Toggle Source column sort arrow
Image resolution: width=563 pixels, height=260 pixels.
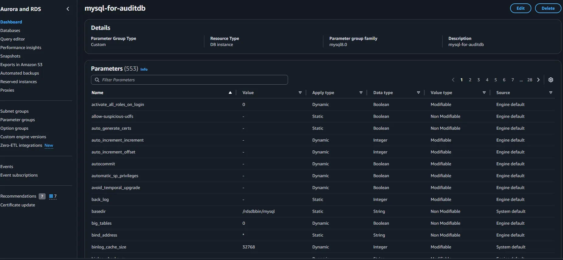coord(551,93)
